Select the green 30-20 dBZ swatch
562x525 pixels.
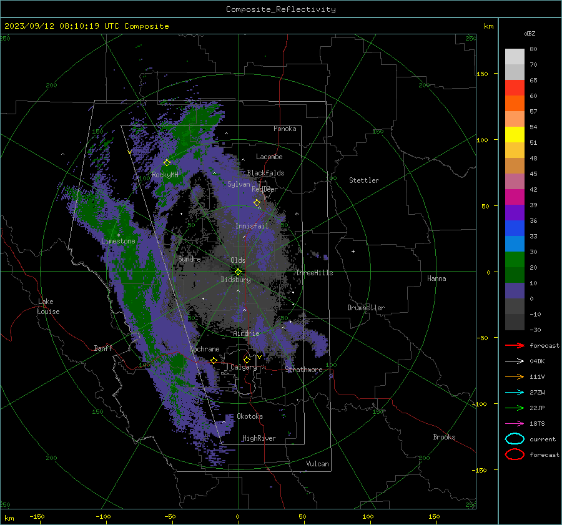pos(515,260)
